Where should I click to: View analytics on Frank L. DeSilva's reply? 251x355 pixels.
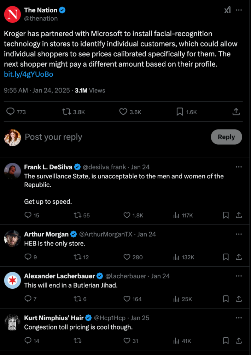click(x=176, y=215)
